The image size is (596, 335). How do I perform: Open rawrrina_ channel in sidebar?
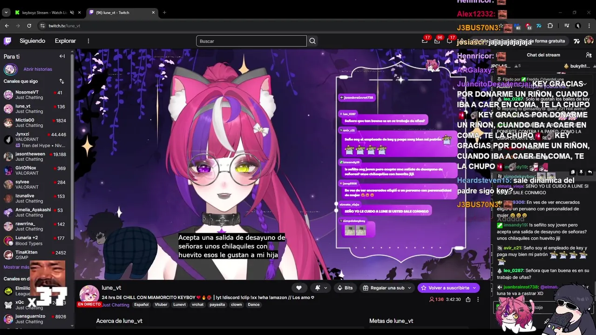click(x=35, y=226)
